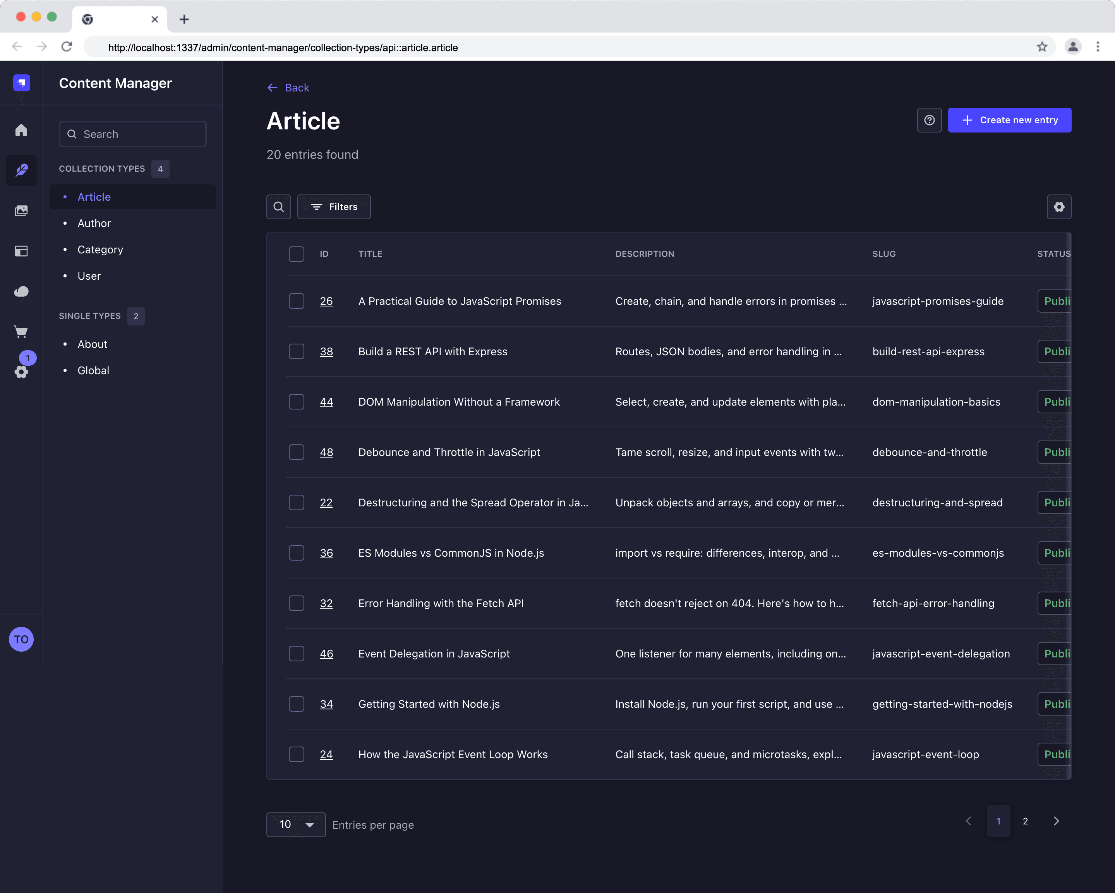Open the entries per page dropdown

296,825
